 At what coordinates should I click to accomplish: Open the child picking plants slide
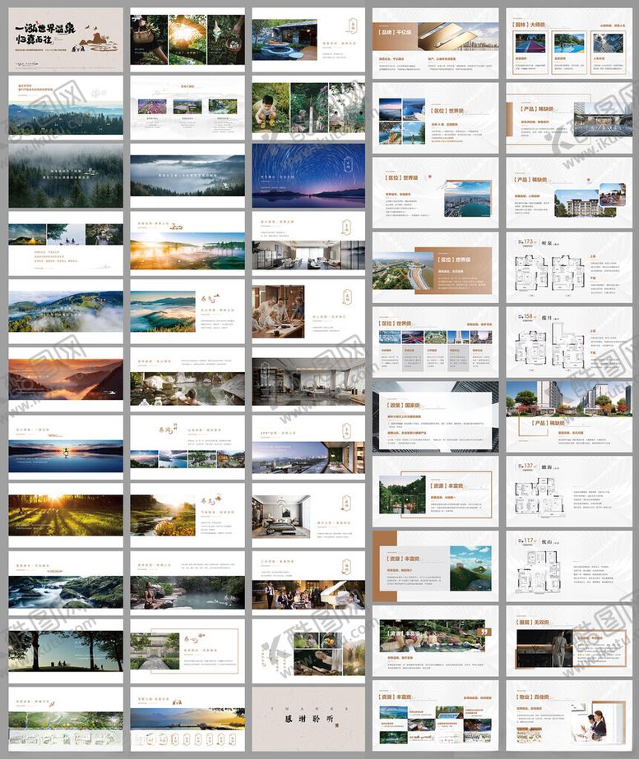pyautogui.click(x=308, y=108)
